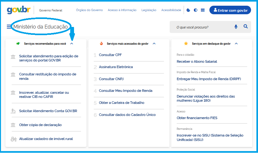
Task: Open Obter a Carteira de Trabalho
Action: [x=122, y=103]
